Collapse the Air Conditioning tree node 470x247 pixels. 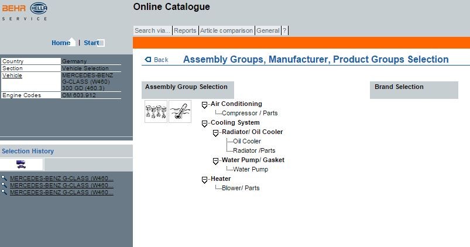tap(204, 105)
